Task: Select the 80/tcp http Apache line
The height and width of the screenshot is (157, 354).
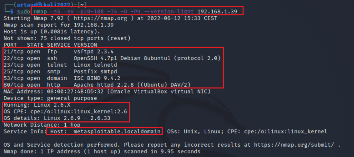Action: tap(97, 85)
